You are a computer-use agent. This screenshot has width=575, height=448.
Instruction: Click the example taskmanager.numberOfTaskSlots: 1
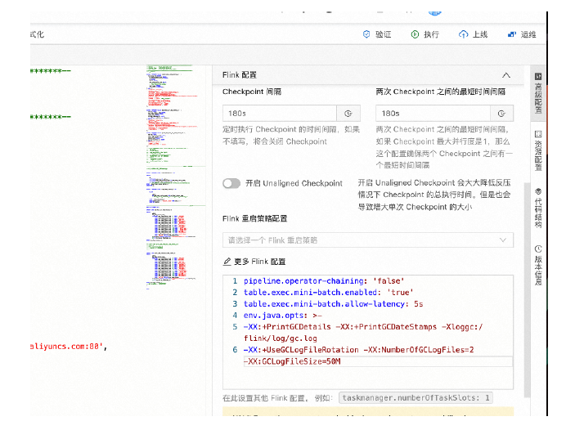point(416,398)
